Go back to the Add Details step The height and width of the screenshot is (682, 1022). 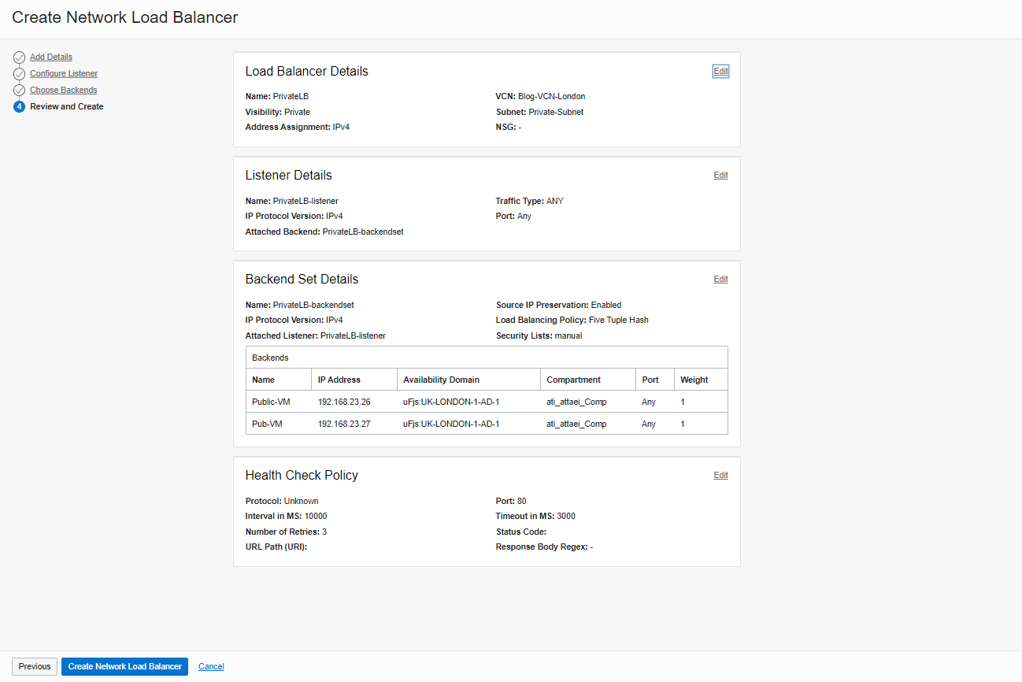pos(51,57)
